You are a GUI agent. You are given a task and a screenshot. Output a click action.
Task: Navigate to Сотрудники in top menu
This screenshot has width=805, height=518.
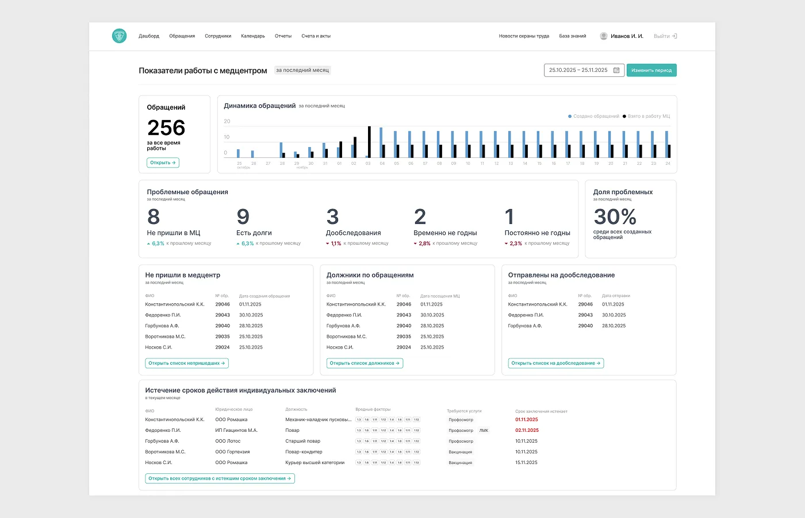(218, 36)
